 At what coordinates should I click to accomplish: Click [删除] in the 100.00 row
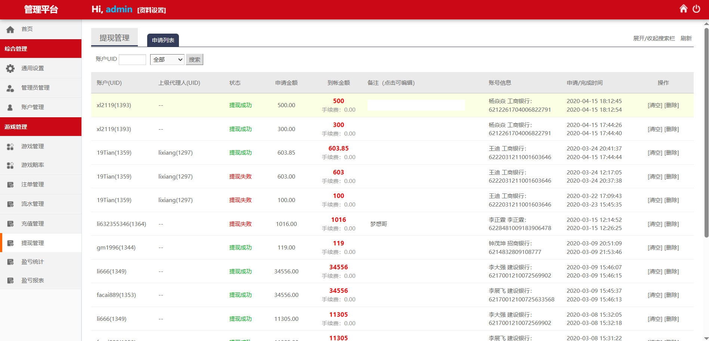[672, 200]
